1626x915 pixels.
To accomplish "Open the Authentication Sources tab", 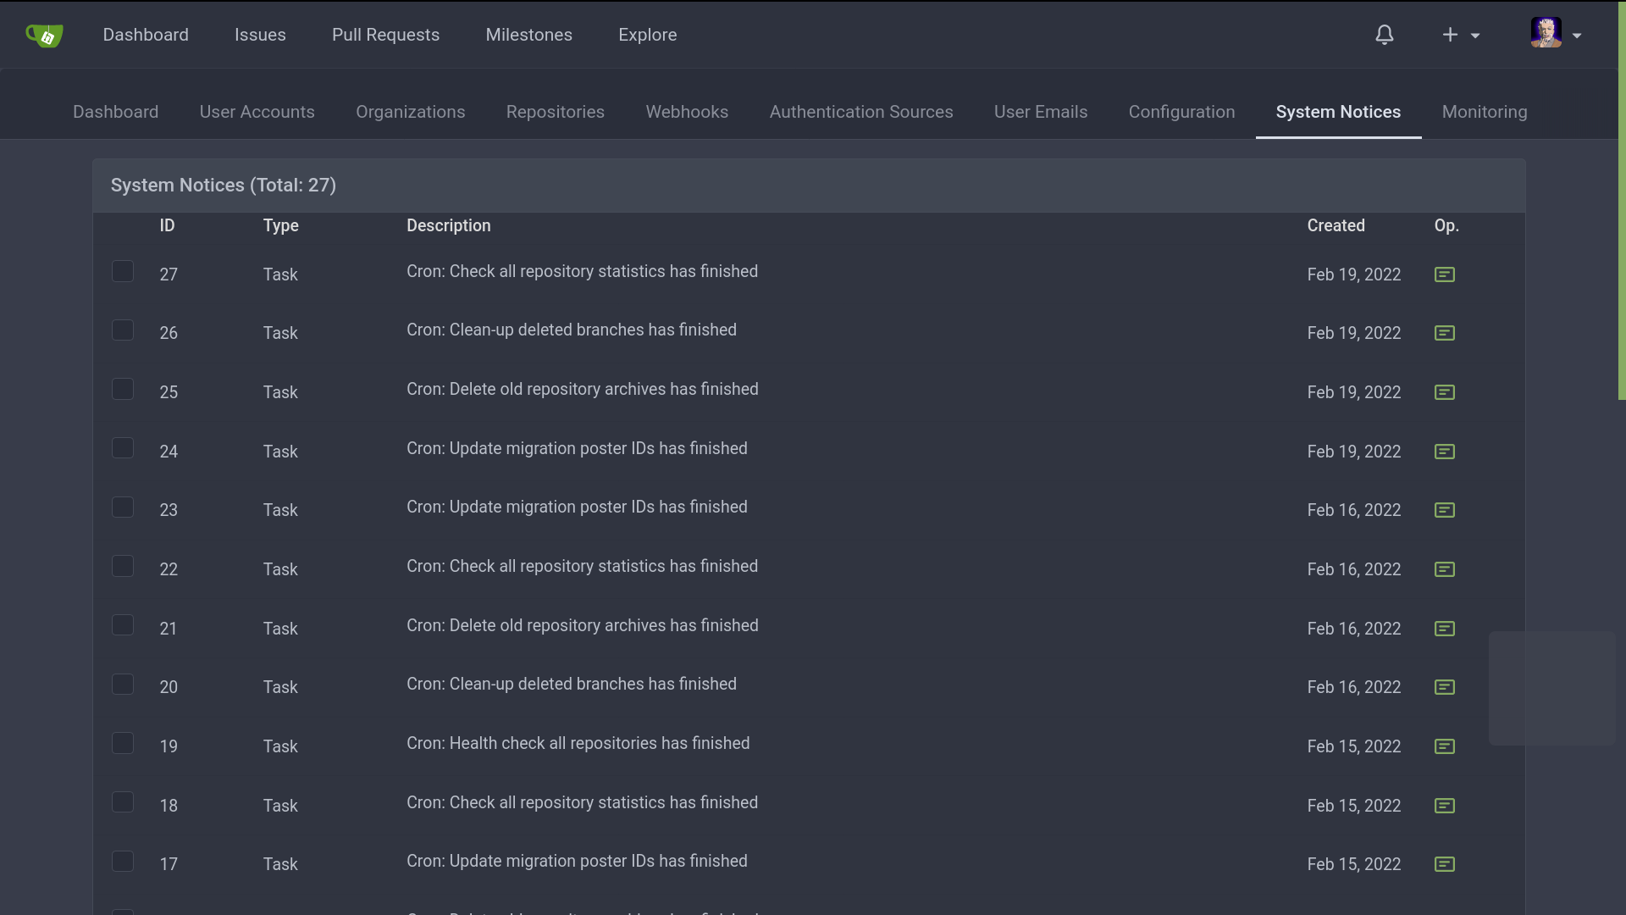I will (860, 112).
